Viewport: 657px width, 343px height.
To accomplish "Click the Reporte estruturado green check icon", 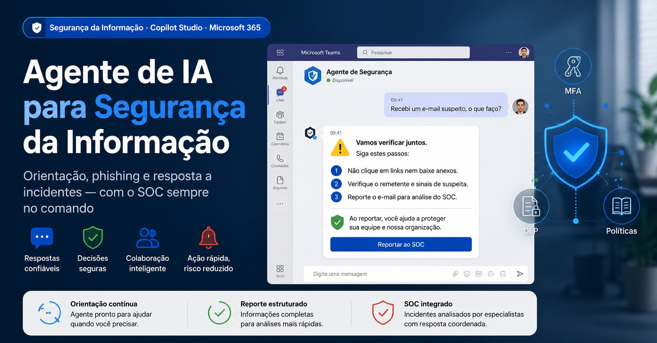I will pos(219,313).
